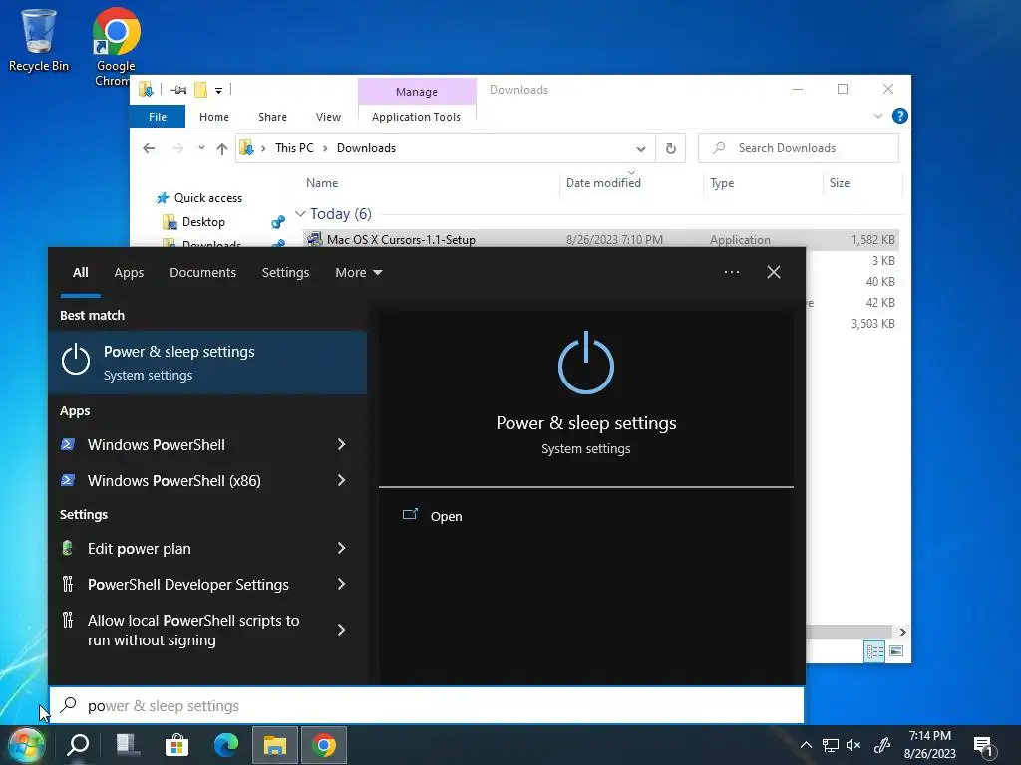This screenshot has height=765, width=1021.
Task: Switch Explorer to large thumbnails view icon
Action: pyautogui.click(x=896, y=651)
